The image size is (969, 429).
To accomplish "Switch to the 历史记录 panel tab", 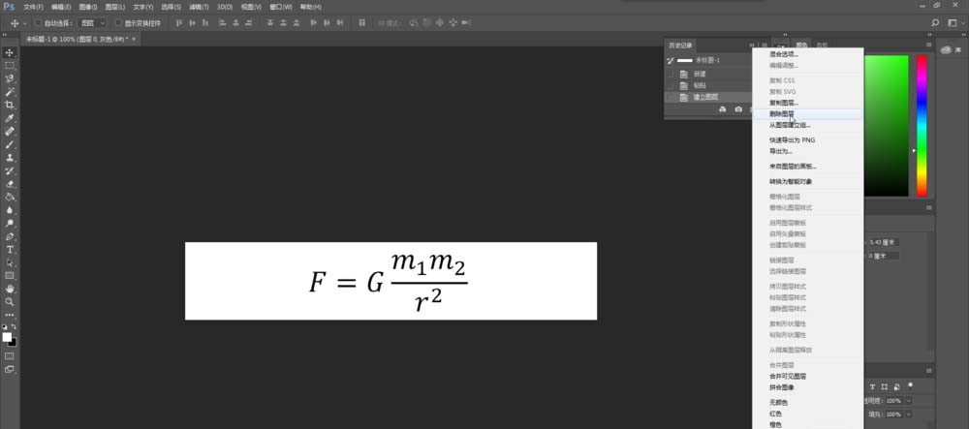I will point(679,46).
